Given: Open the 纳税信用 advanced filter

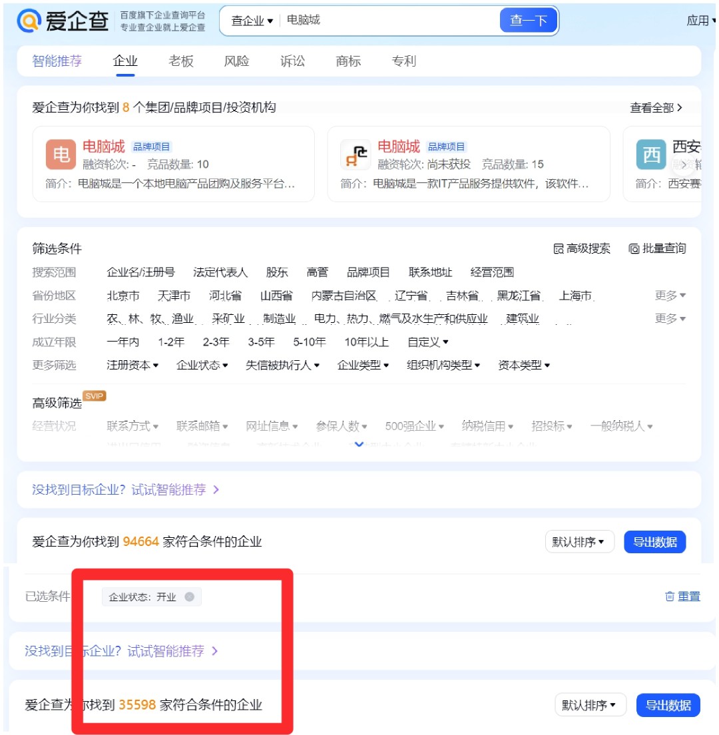Looking at the screenshot, I should [487, 426].
